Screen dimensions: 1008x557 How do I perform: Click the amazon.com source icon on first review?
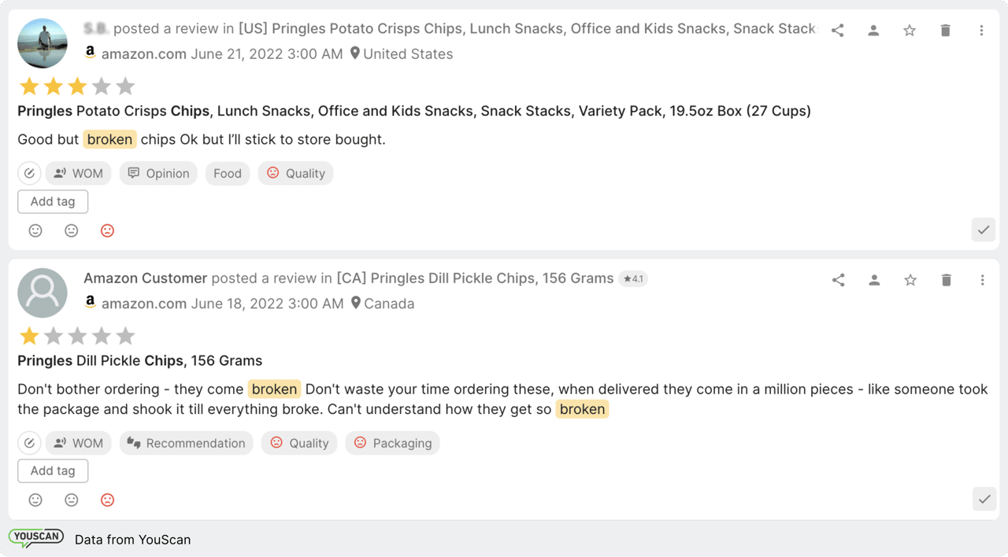pyautogui.click(x=90, y=53)
